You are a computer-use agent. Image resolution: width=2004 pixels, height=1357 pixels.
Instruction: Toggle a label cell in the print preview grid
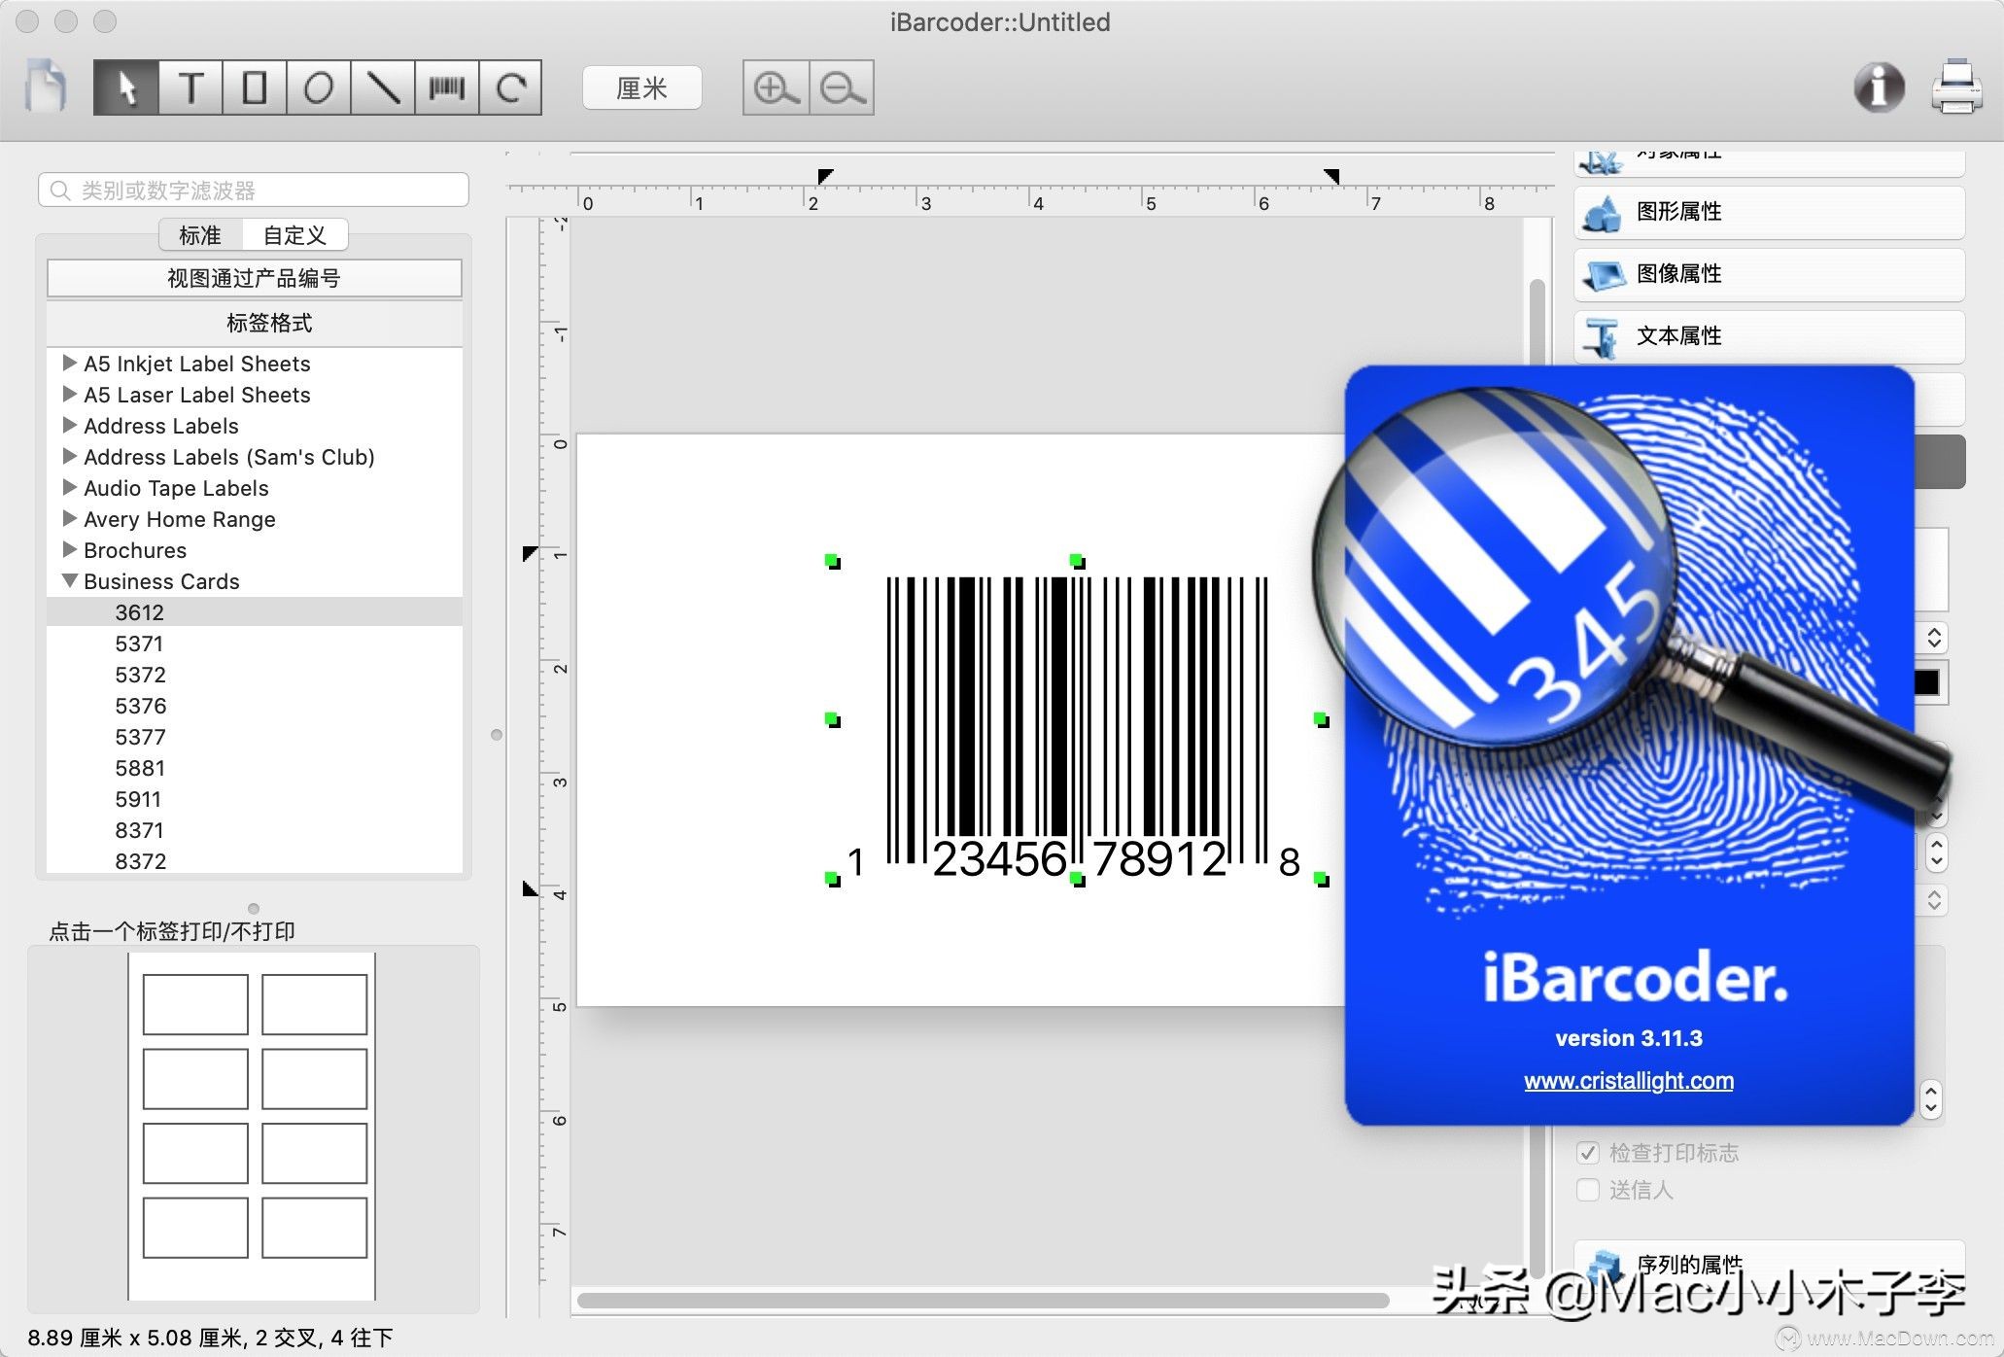(194, 1003)
